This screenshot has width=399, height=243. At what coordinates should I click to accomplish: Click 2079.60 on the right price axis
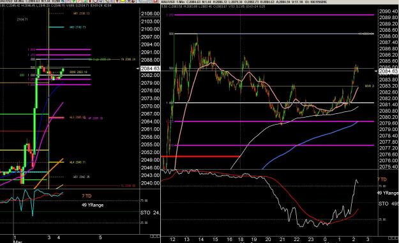coord(389,123)
